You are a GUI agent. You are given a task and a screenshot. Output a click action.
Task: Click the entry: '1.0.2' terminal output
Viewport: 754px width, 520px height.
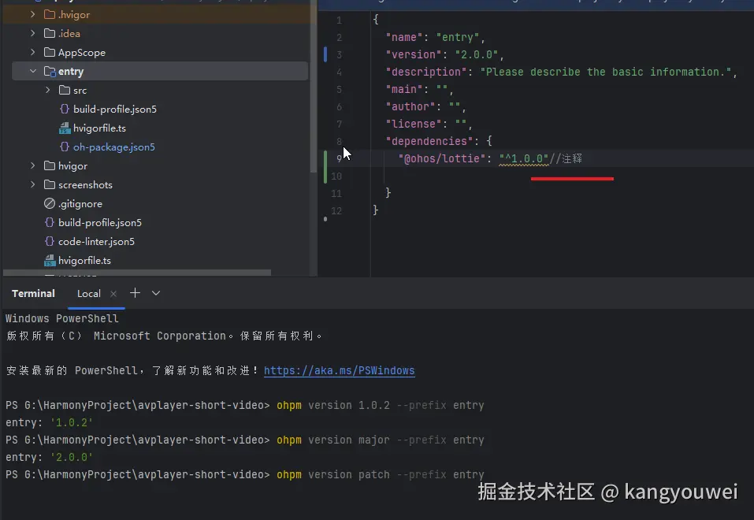(x=49, y=422)
